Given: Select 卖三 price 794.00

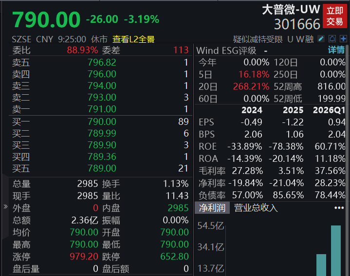Looking at the screenshot, I should 102,86.
